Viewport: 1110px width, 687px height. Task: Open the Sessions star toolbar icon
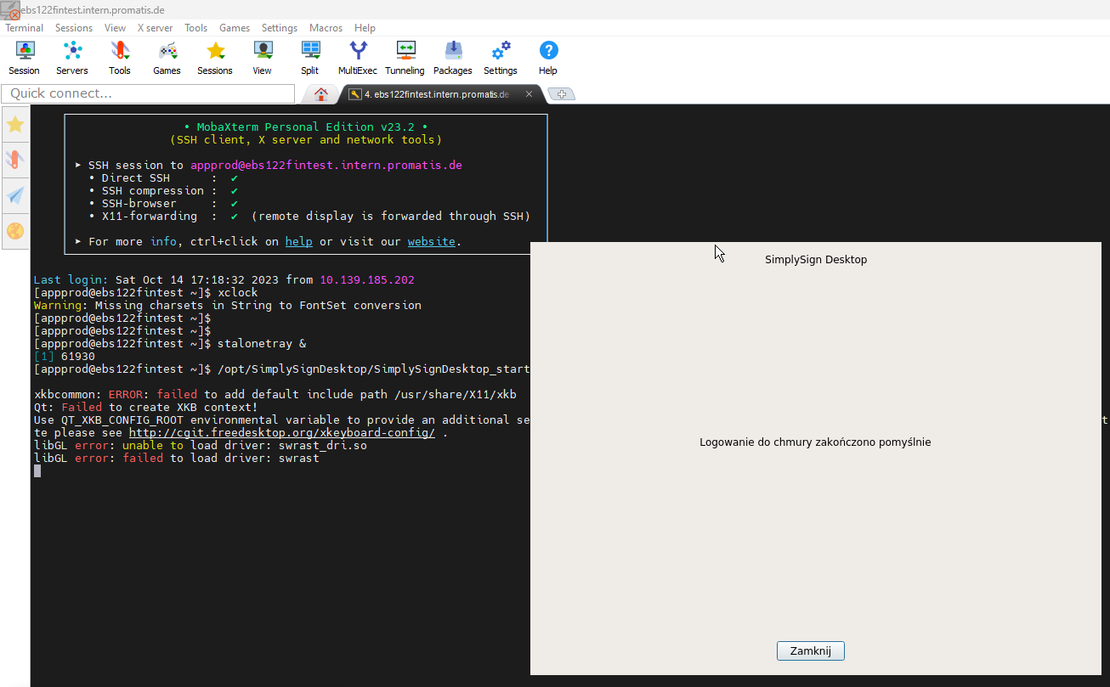coord(215,58)
